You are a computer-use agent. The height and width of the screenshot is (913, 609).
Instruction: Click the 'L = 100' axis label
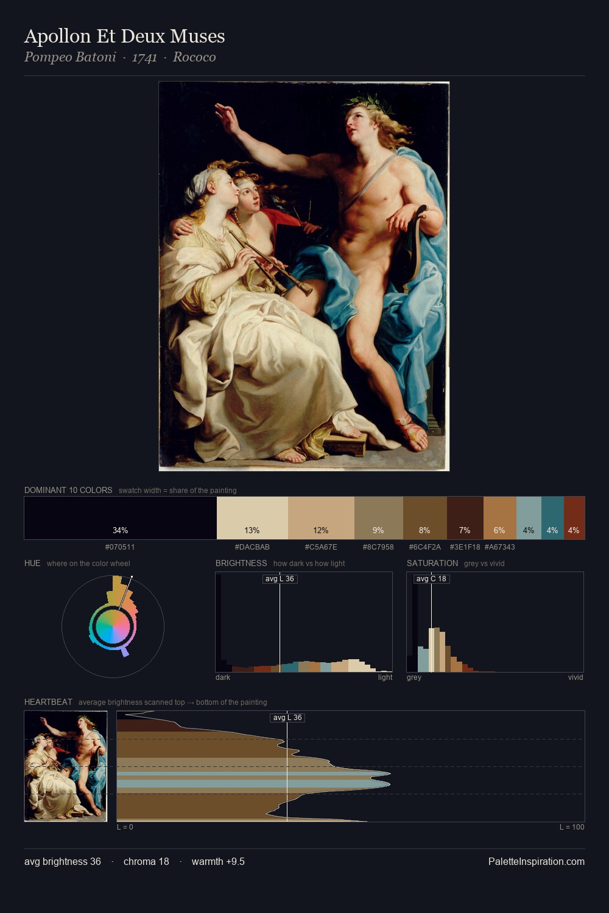point(572,827)
